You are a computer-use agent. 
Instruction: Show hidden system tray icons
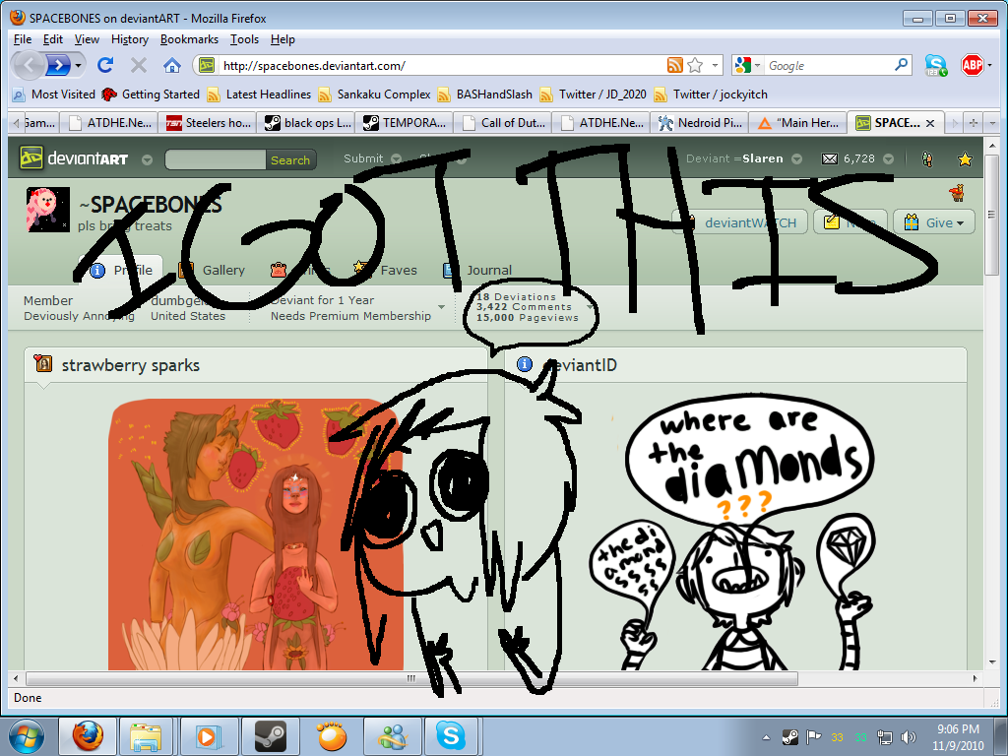[766, 737]
